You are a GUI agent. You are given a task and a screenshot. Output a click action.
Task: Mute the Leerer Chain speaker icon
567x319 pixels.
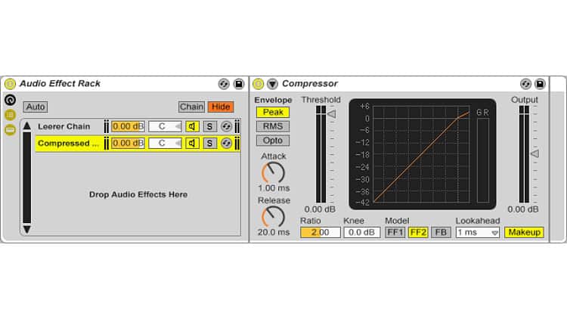pos(193,126)
